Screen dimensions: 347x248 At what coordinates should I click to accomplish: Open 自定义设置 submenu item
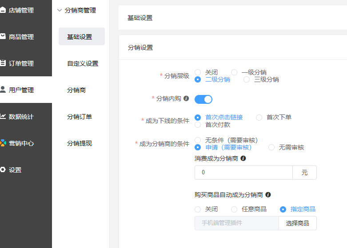click(82, 63)
